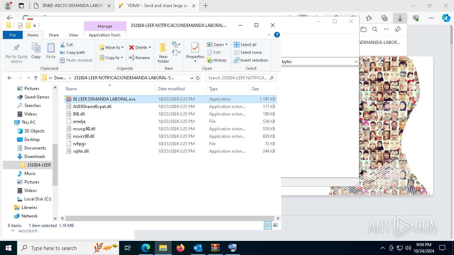Select Saved Games in the navigation pane
This screenshot has height=255, width=454.
[37, 97]
